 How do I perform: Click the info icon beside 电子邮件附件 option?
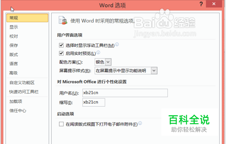point(140,123)
